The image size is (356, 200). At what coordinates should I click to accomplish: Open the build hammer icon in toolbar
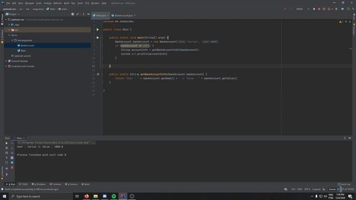click(x=285, y=9)
